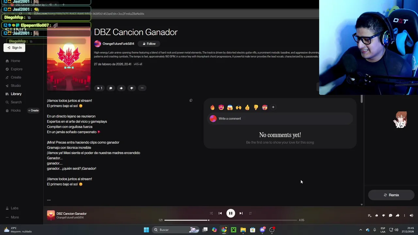Pause the song in player bar
The image size is (418, 235).
[231, 213]
